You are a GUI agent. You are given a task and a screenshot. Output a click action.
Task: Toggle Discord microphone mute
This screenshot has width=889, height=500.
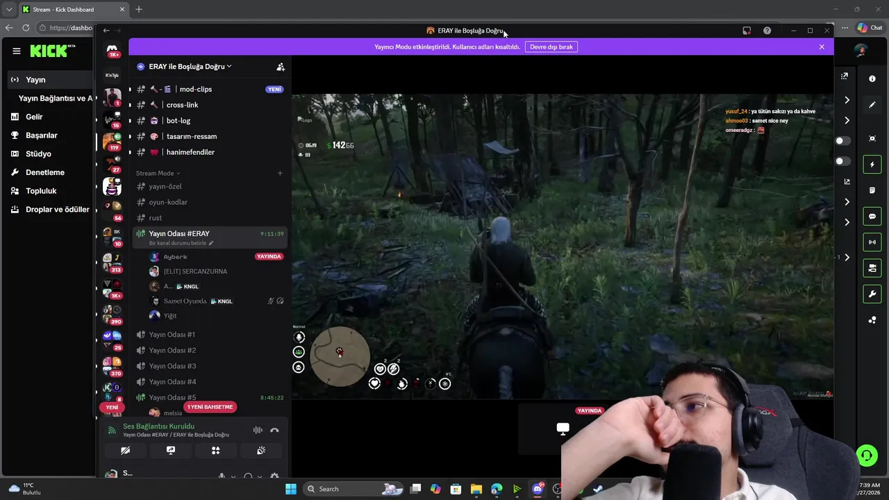(x=222, y=476)
